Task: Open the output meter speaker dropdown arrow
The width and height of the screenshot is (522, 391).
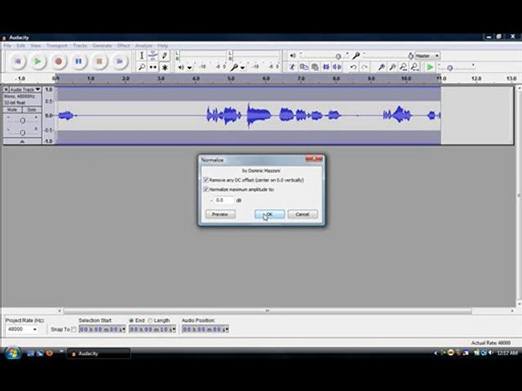Action: click(x=190, y=67)
